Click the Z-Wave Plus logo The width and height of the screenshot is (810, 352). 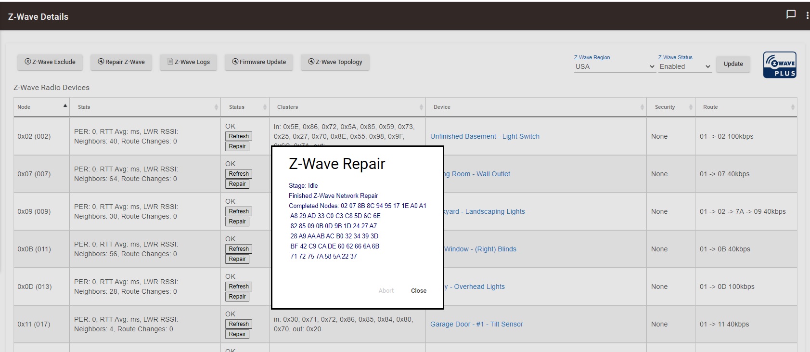(x=780, y=65)
